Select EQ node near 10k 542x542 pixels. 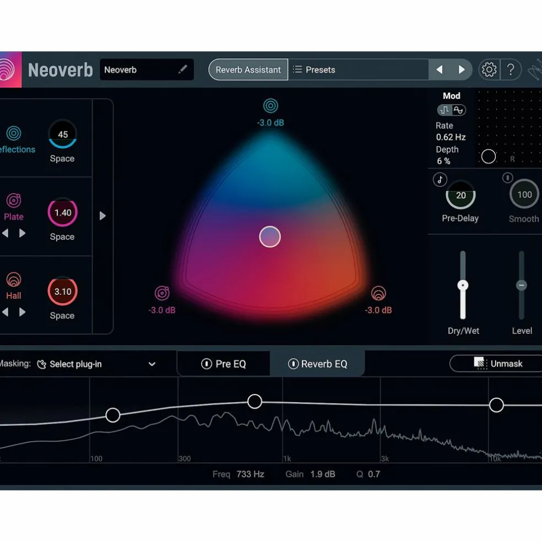(x=496, y=405)
